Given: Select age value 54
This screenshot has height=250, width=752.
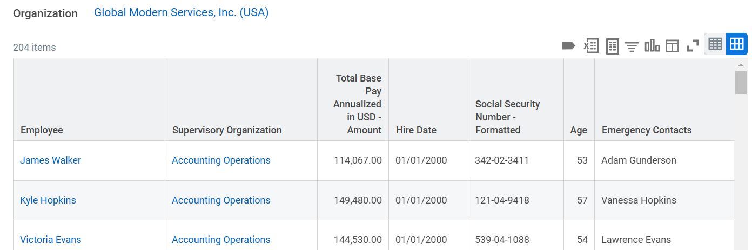Looking at the screenshot, I should (582, 240).
